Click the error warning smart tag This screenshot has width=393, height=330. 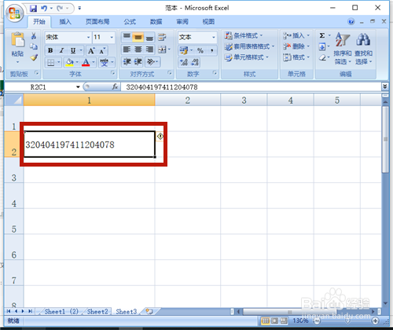[160, 136]
